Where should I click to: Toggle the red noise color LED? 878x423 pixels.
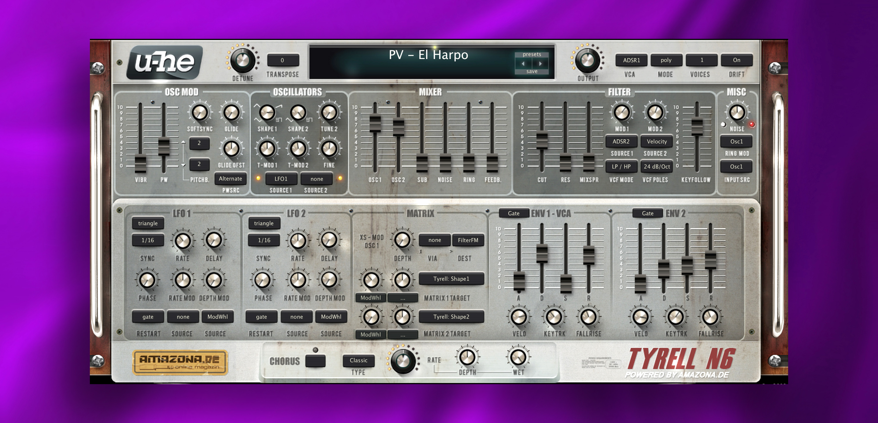tap(752, 124)
